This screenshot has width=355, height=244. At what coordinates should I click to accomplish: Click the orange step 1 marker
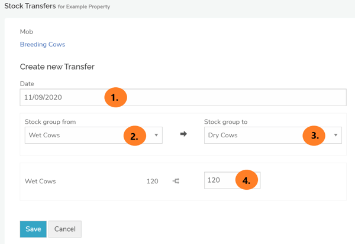[x=116, y=98]
